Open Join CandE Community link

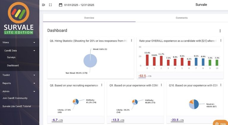click(15, 98)
